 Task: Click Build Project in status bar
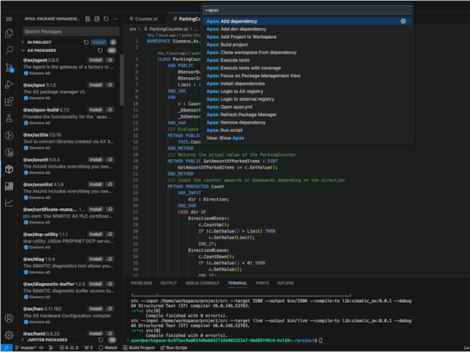click(x=139, y=348)
